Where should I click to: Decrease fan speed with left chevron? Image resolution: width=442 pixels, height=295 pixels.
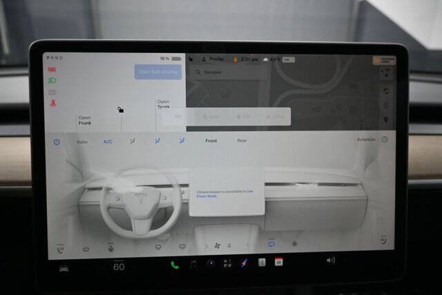pos(206,246)
